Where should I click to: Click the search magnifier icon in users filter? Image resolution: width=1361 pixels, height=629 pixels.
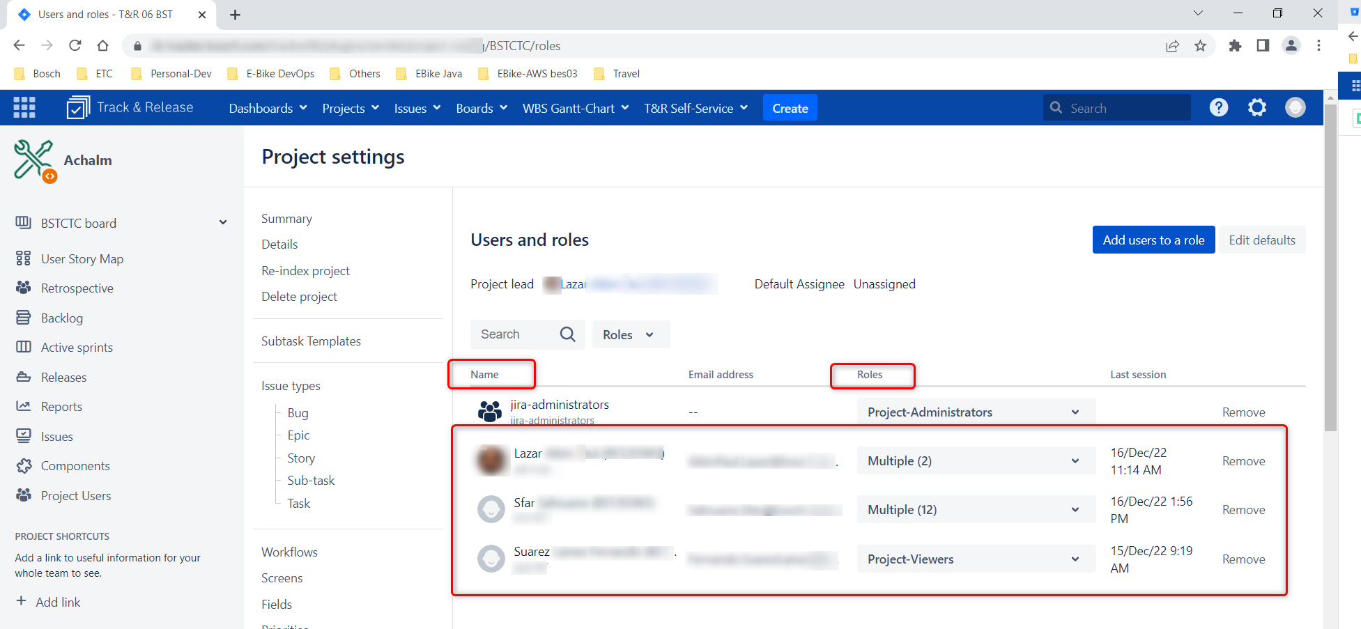point(567,334)
